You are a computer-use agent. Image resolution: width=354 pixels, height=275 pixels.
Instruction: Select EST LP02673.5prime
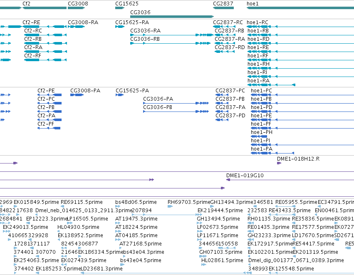218,227
